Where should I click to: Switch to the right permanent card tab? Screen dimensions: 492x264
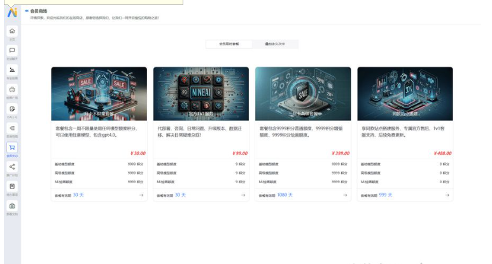coord(275,44)
